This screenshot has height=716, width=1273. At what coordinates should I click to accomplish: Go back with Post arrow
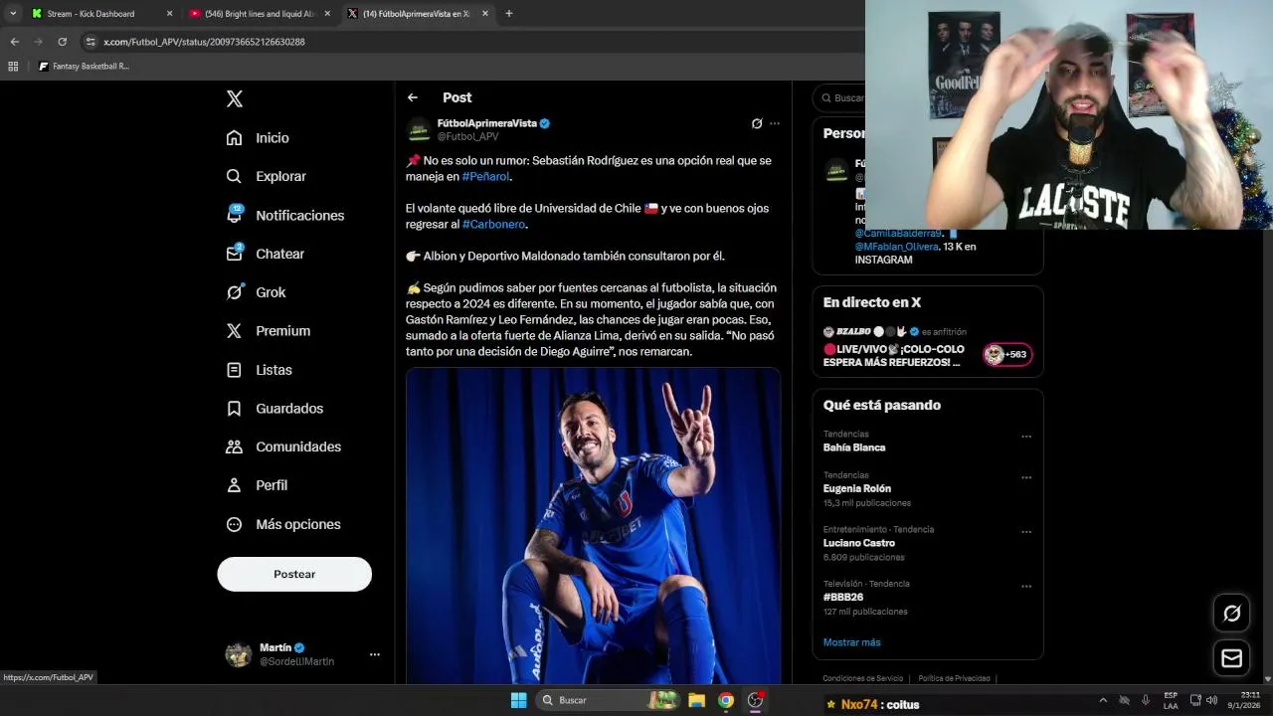413,97
